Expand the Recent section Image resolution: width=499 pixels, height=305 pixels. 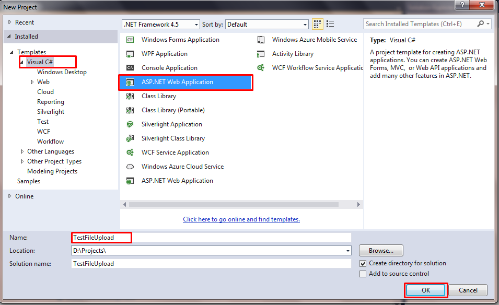click(x=9, y=22)
